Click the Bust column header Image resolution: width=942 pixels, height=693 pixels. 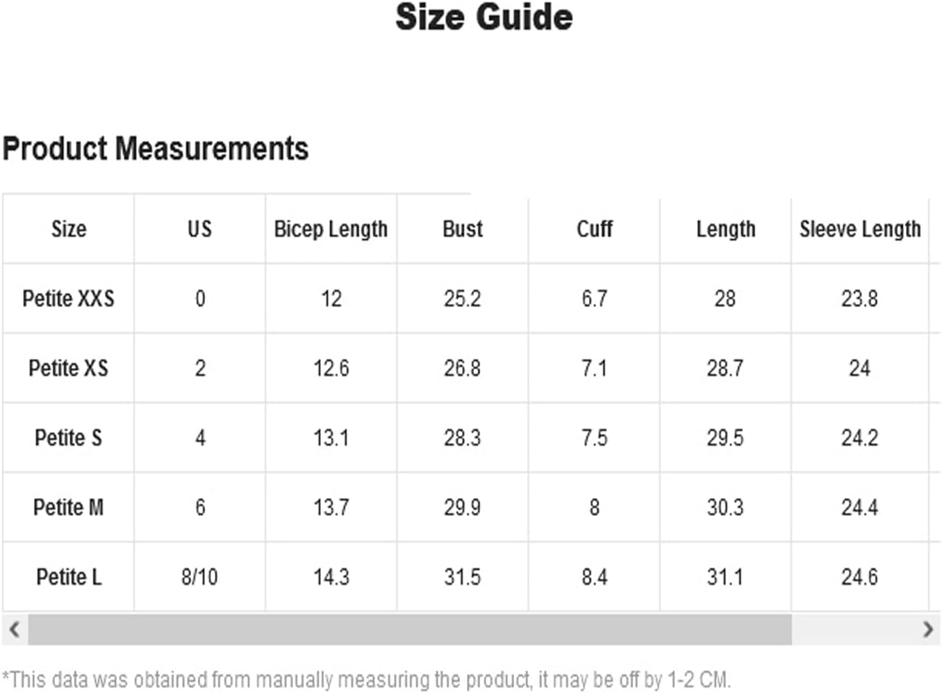pyautogui.click(x=463, y=229)
